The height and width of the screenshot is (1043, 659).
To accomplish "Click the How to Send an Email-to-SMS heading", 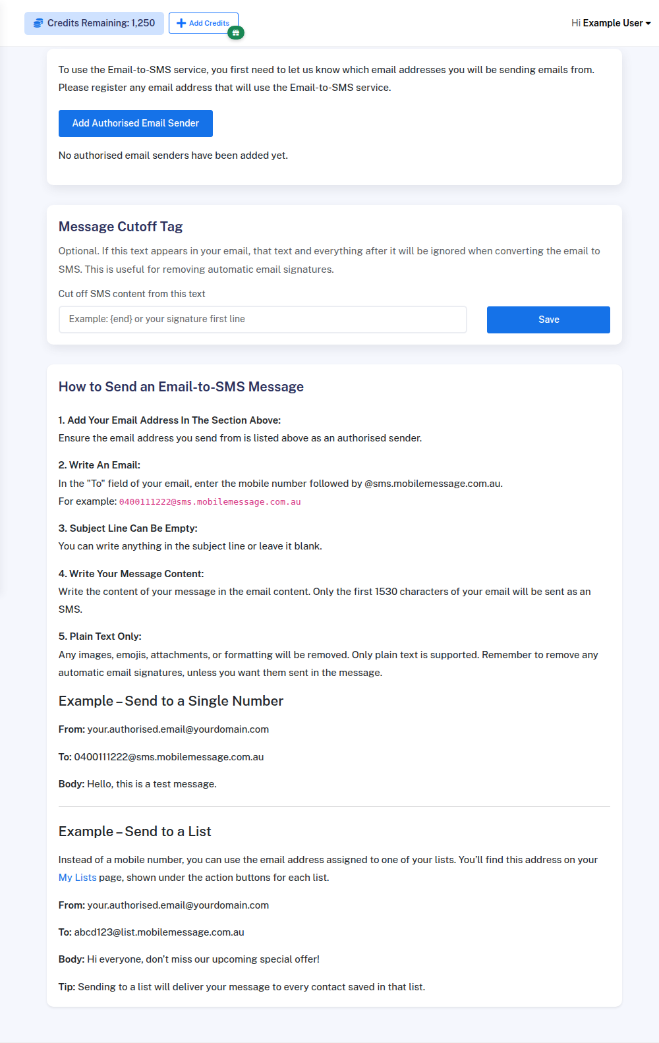I will [181, 387].
